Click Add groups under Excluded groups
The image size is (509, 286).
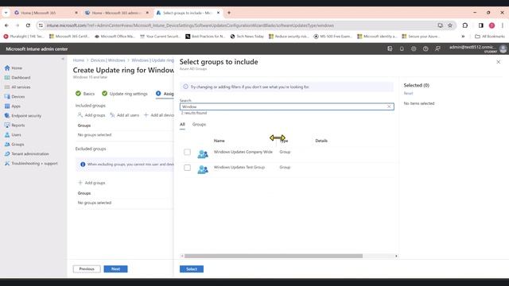coord(91,183)
